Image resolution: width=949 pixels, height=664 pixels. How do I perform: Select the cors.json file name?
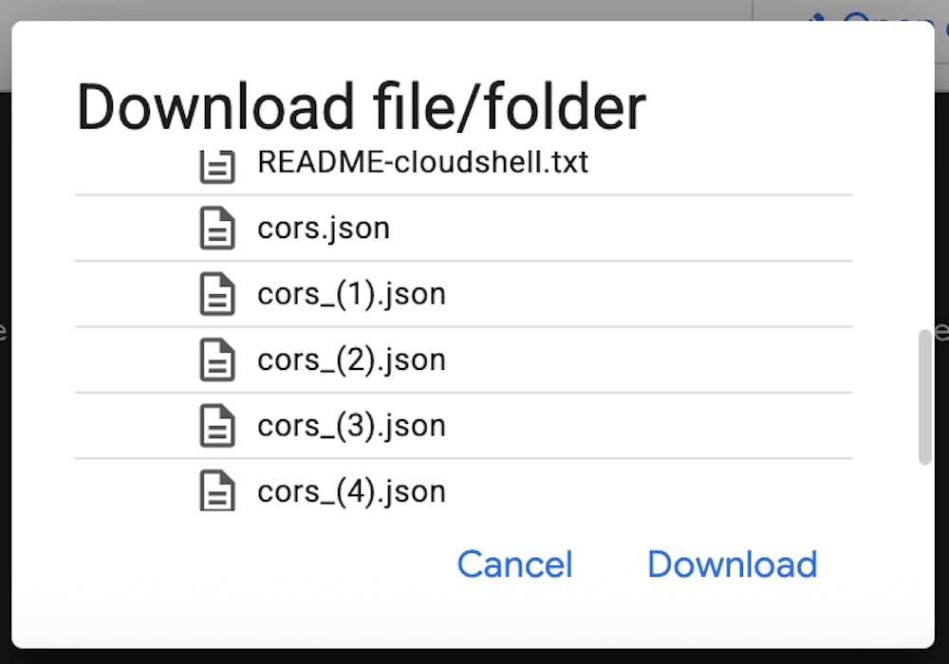coord(324,229)
